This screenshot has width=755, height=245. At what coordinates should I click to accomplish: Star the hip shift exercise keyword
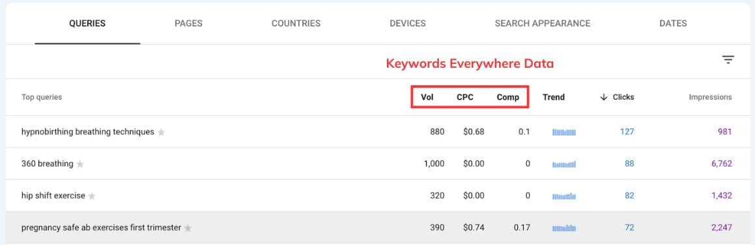(92, 196)
